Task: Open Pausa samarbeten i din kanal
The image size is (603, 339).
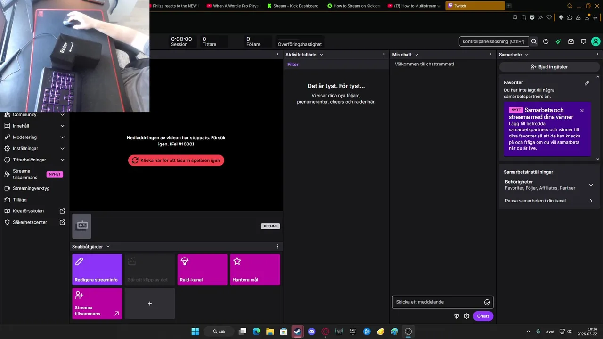Action: click(x=549, y=201)
